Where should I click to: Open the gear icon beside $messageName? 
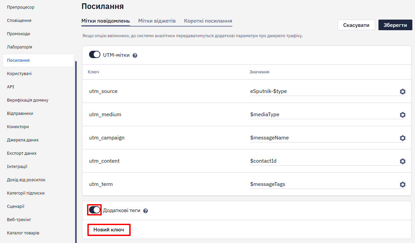402,138
